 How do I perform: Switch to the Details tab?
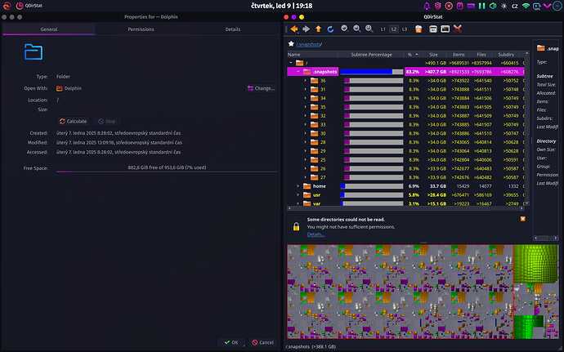(233, 29)
